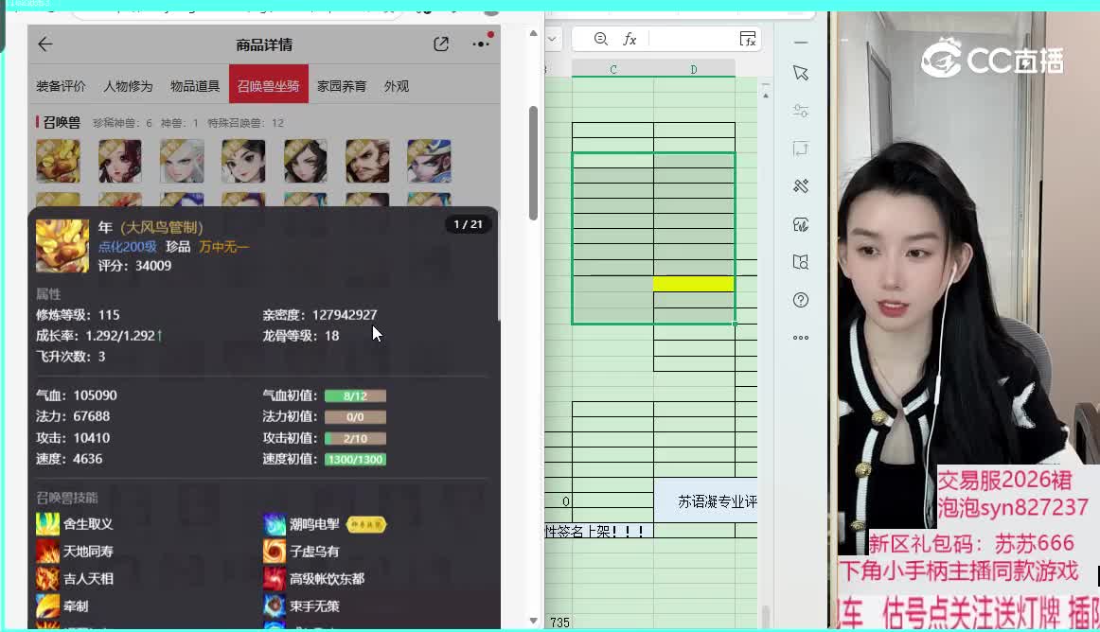Click the yellow badge next to 潮鸣电掣
This screenshot has width=1100, height=632.
point(365,524)
